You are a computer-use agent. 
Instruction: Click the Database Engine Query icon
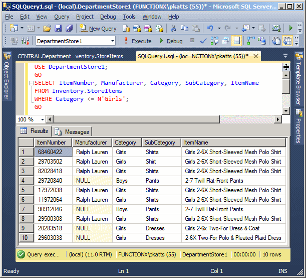click(x=126, y=28)
